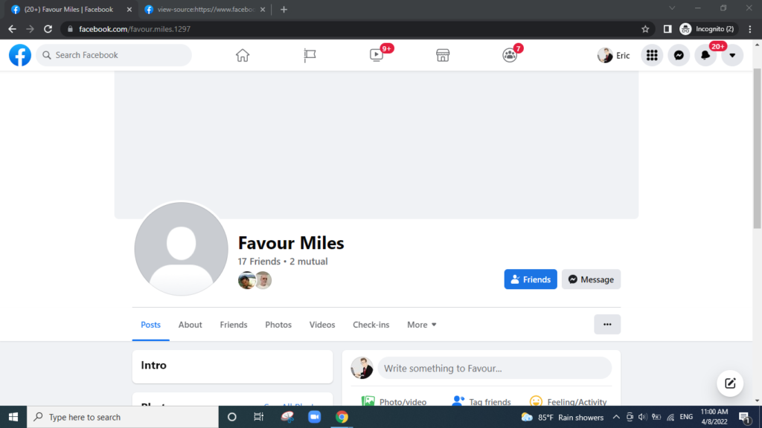Expand the More dropdown in profile tabs
This screenshot has height=428, width=762.
pyautogui.click(x=422, y=325)
